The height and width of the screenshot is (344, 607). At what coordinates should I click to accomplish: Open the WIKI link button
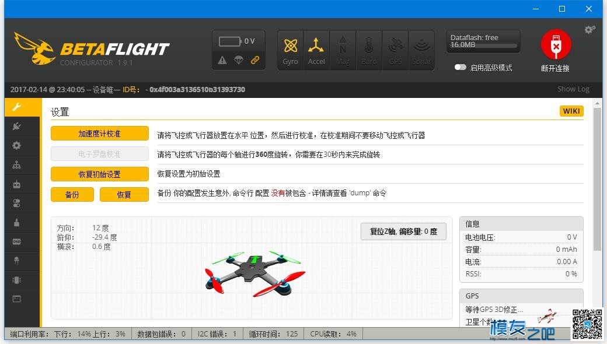571,111
